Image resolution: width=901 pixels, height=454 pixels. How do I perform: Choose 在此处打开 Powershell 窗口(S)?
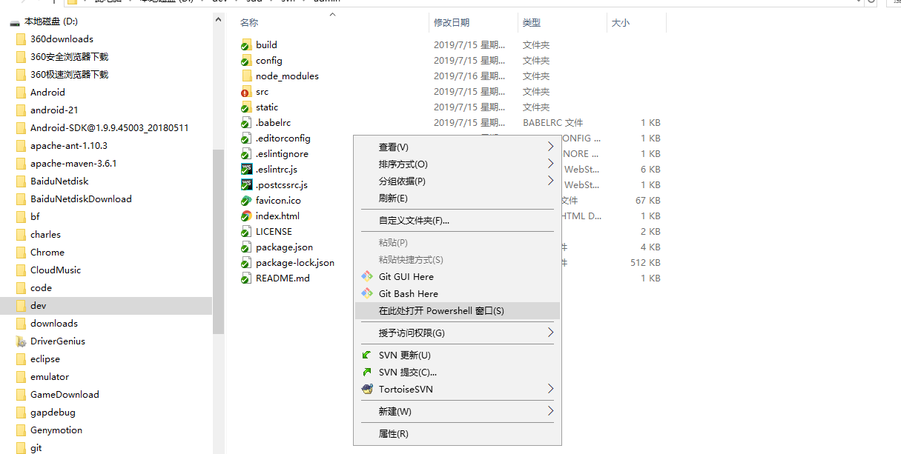(441, 311)
